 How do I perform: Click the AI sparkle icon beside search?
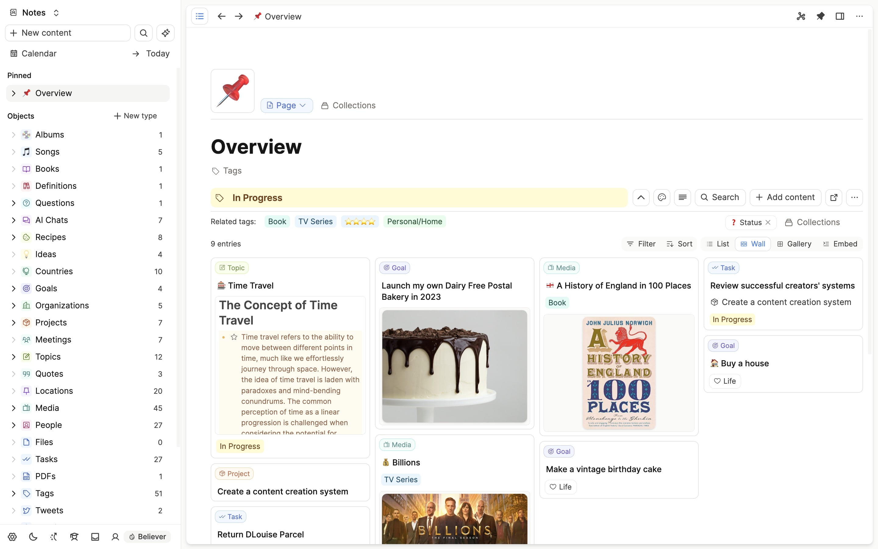coord(166,33)
